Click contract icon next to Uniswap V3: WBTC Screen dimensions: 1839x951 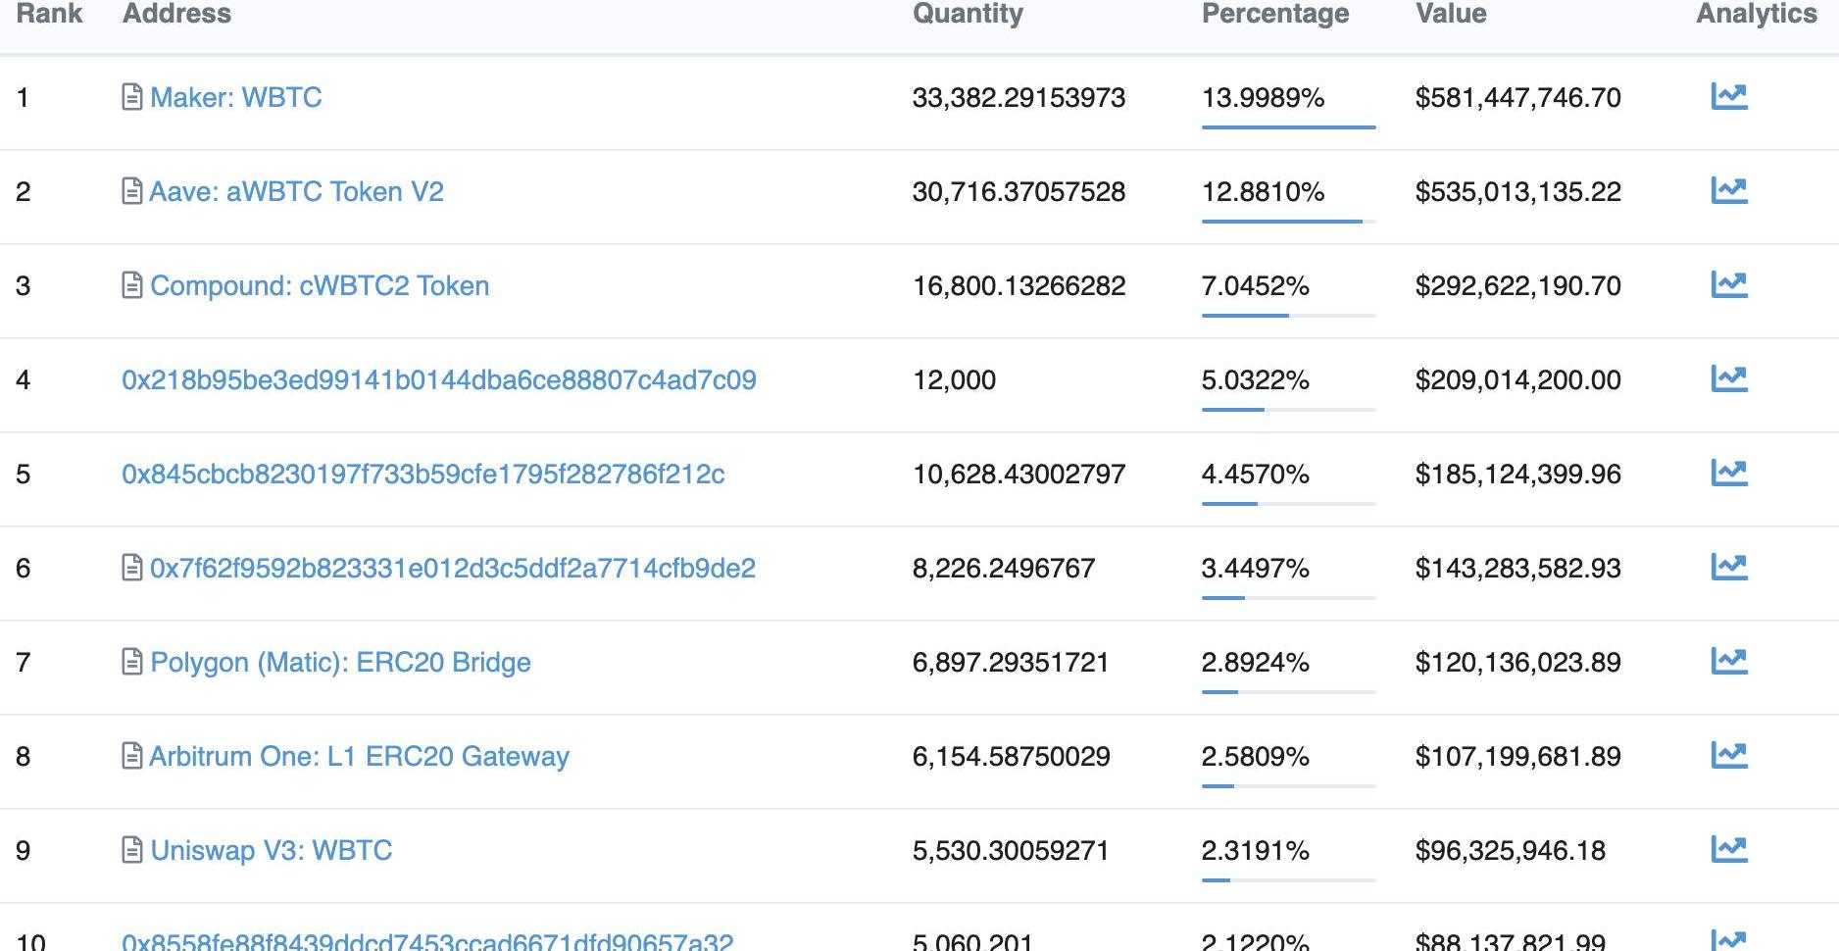point(132,850)
